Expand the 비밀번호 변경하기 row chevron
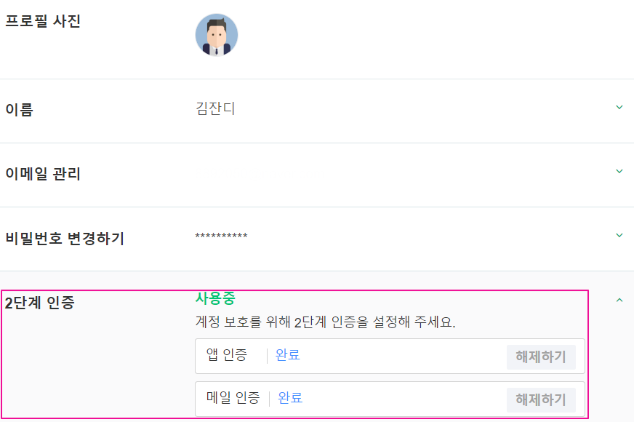 coord(619,236)
